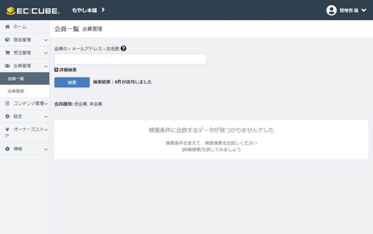Open 会員登録 in sidebar submenu
The width and height of the screenshot is (373, 234).
pyautogui.click(x=16, y=91)
